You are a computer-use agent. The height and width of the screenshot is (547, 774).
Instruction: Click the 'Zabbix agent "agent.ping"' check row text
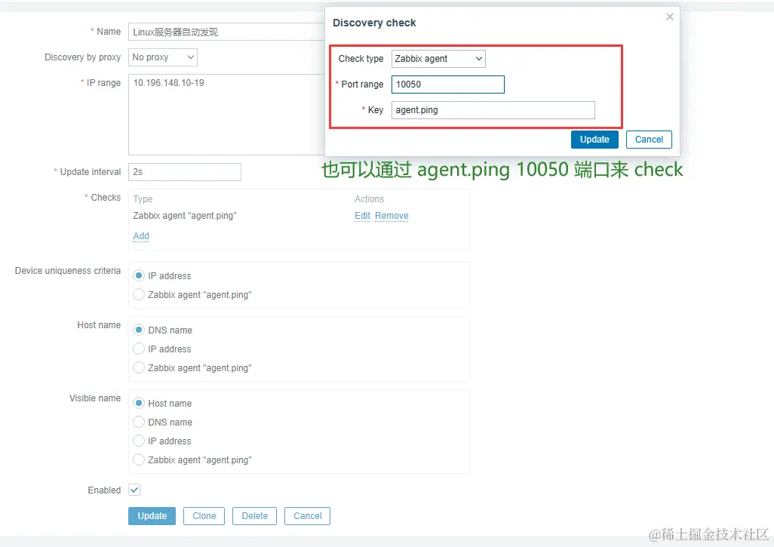click(185, 216)
